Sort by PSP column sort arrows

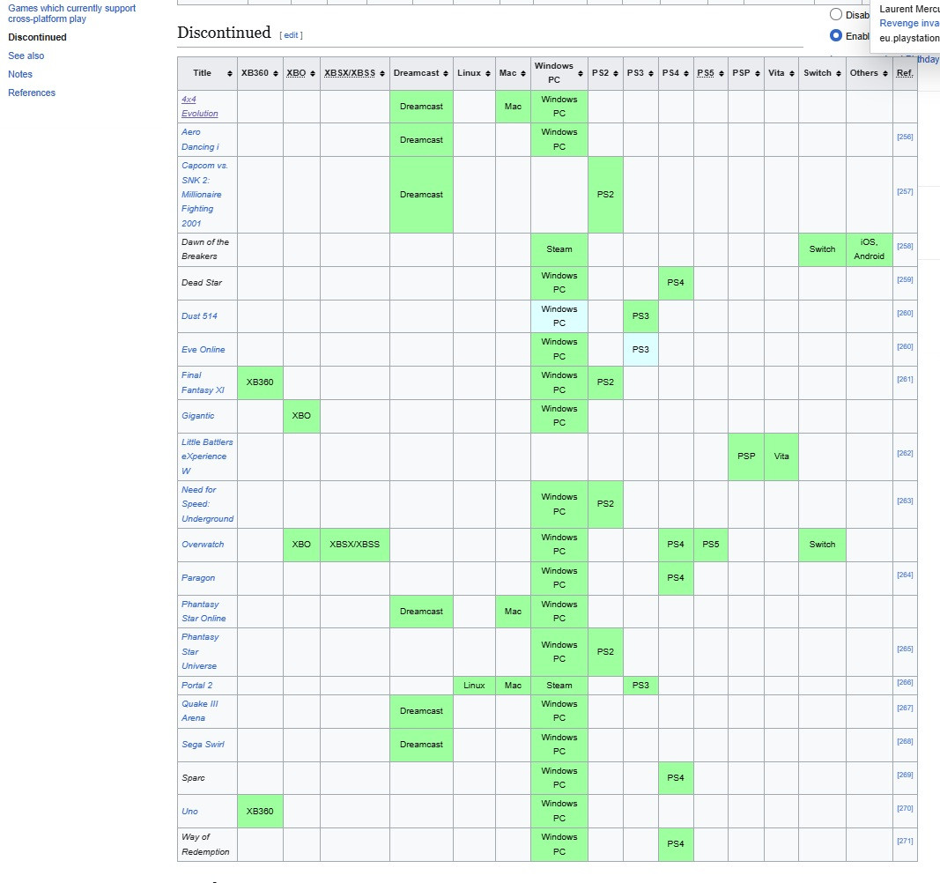coord(757,73)
